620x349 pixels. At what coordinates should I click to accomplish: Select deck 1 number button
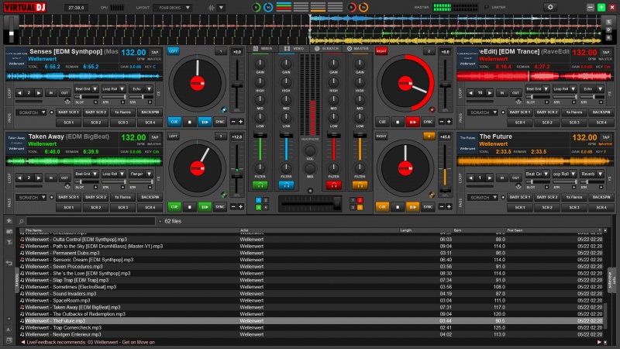[x=221, y=51]
